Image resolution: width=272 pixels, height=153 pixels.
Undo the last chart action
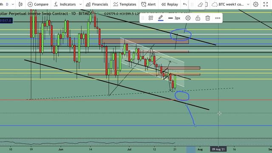[x=185, y=4]
